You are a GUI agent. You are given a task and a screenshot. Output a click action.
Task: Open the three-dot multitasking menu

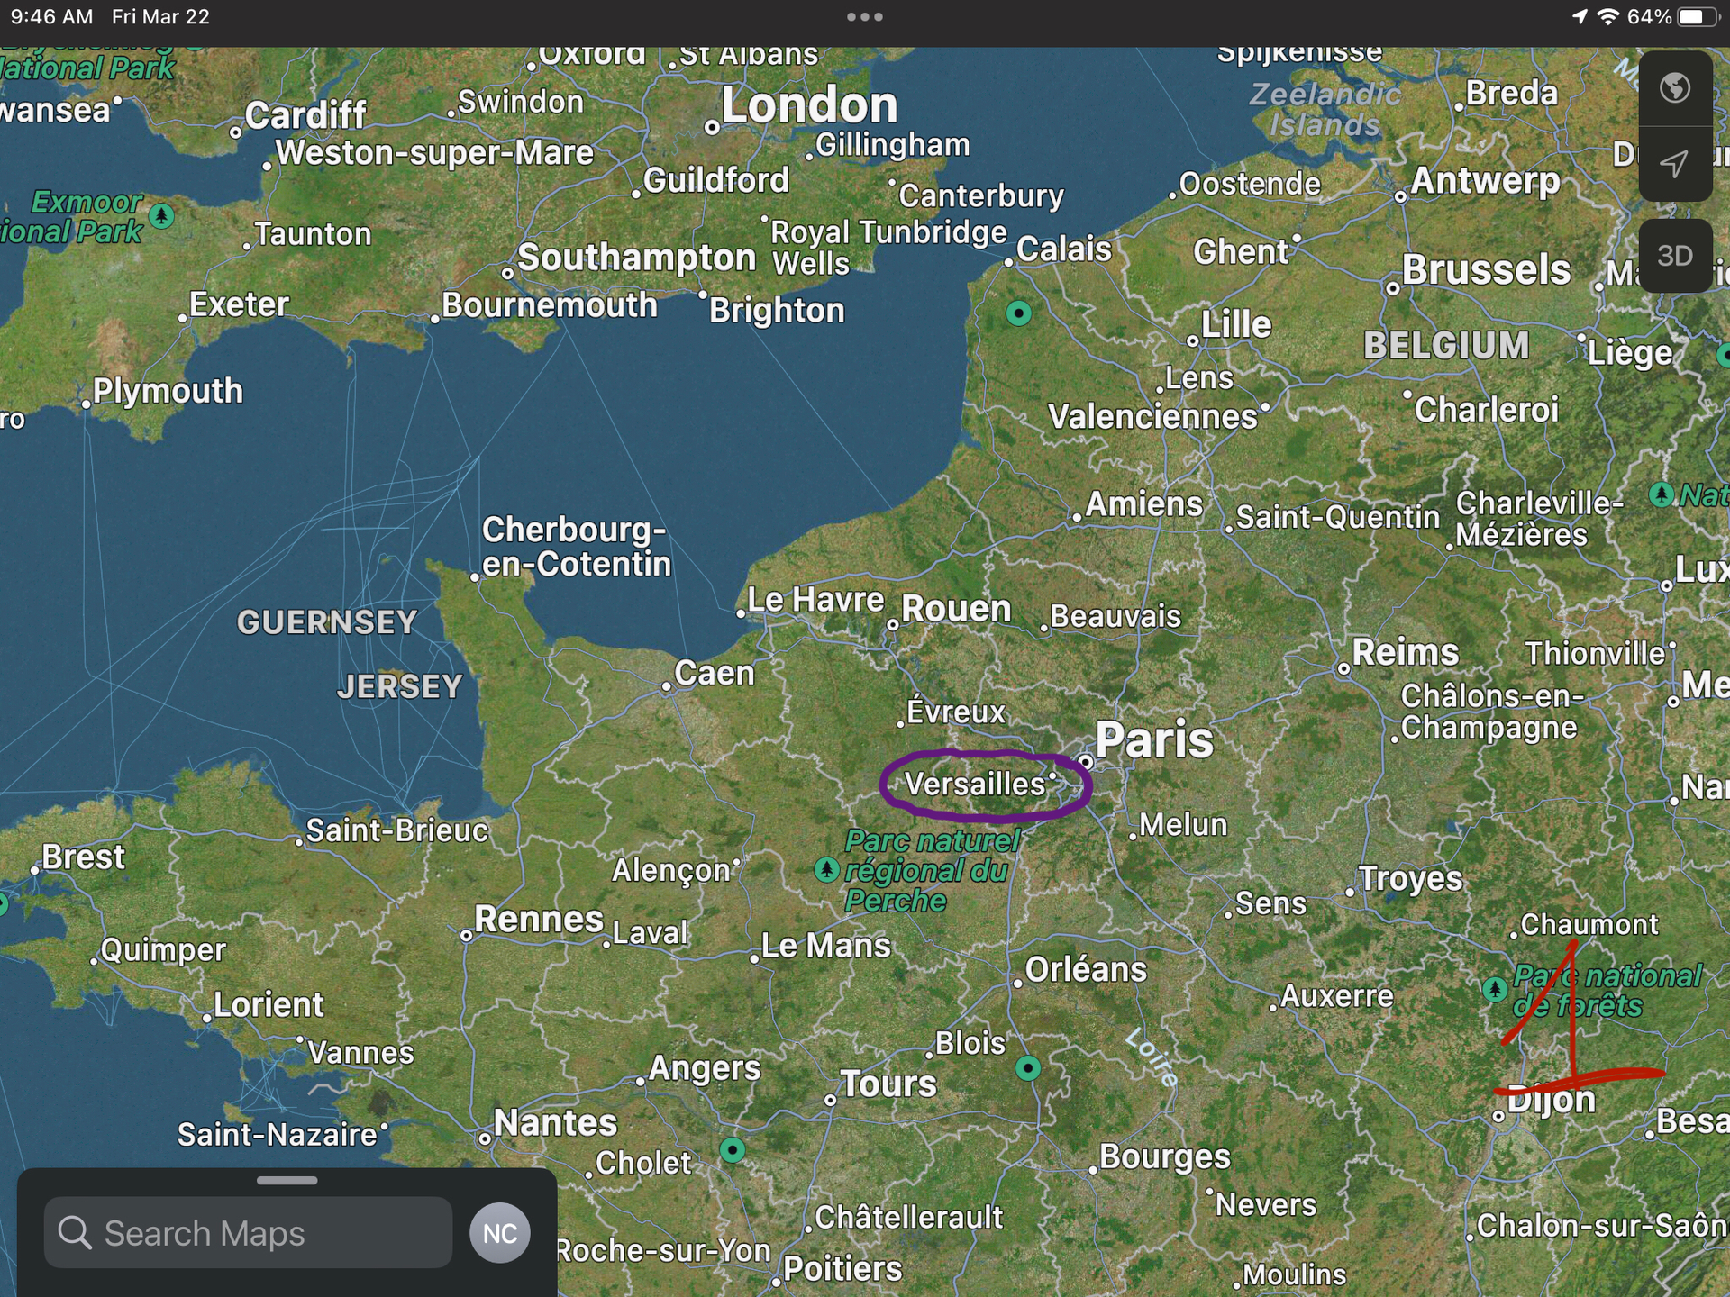pyautogui.click(x=865, y=16)
